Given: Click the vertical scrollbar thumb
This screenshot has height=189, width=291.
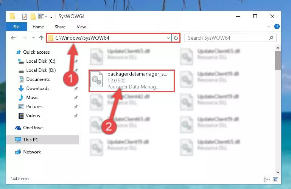Looking at the screenshot, I should coord(278,60).
